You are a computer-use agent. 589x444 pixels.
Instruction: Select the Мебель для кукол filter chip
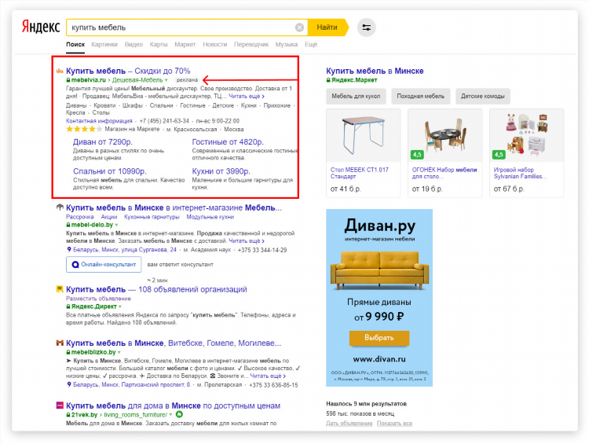point(356,96)
